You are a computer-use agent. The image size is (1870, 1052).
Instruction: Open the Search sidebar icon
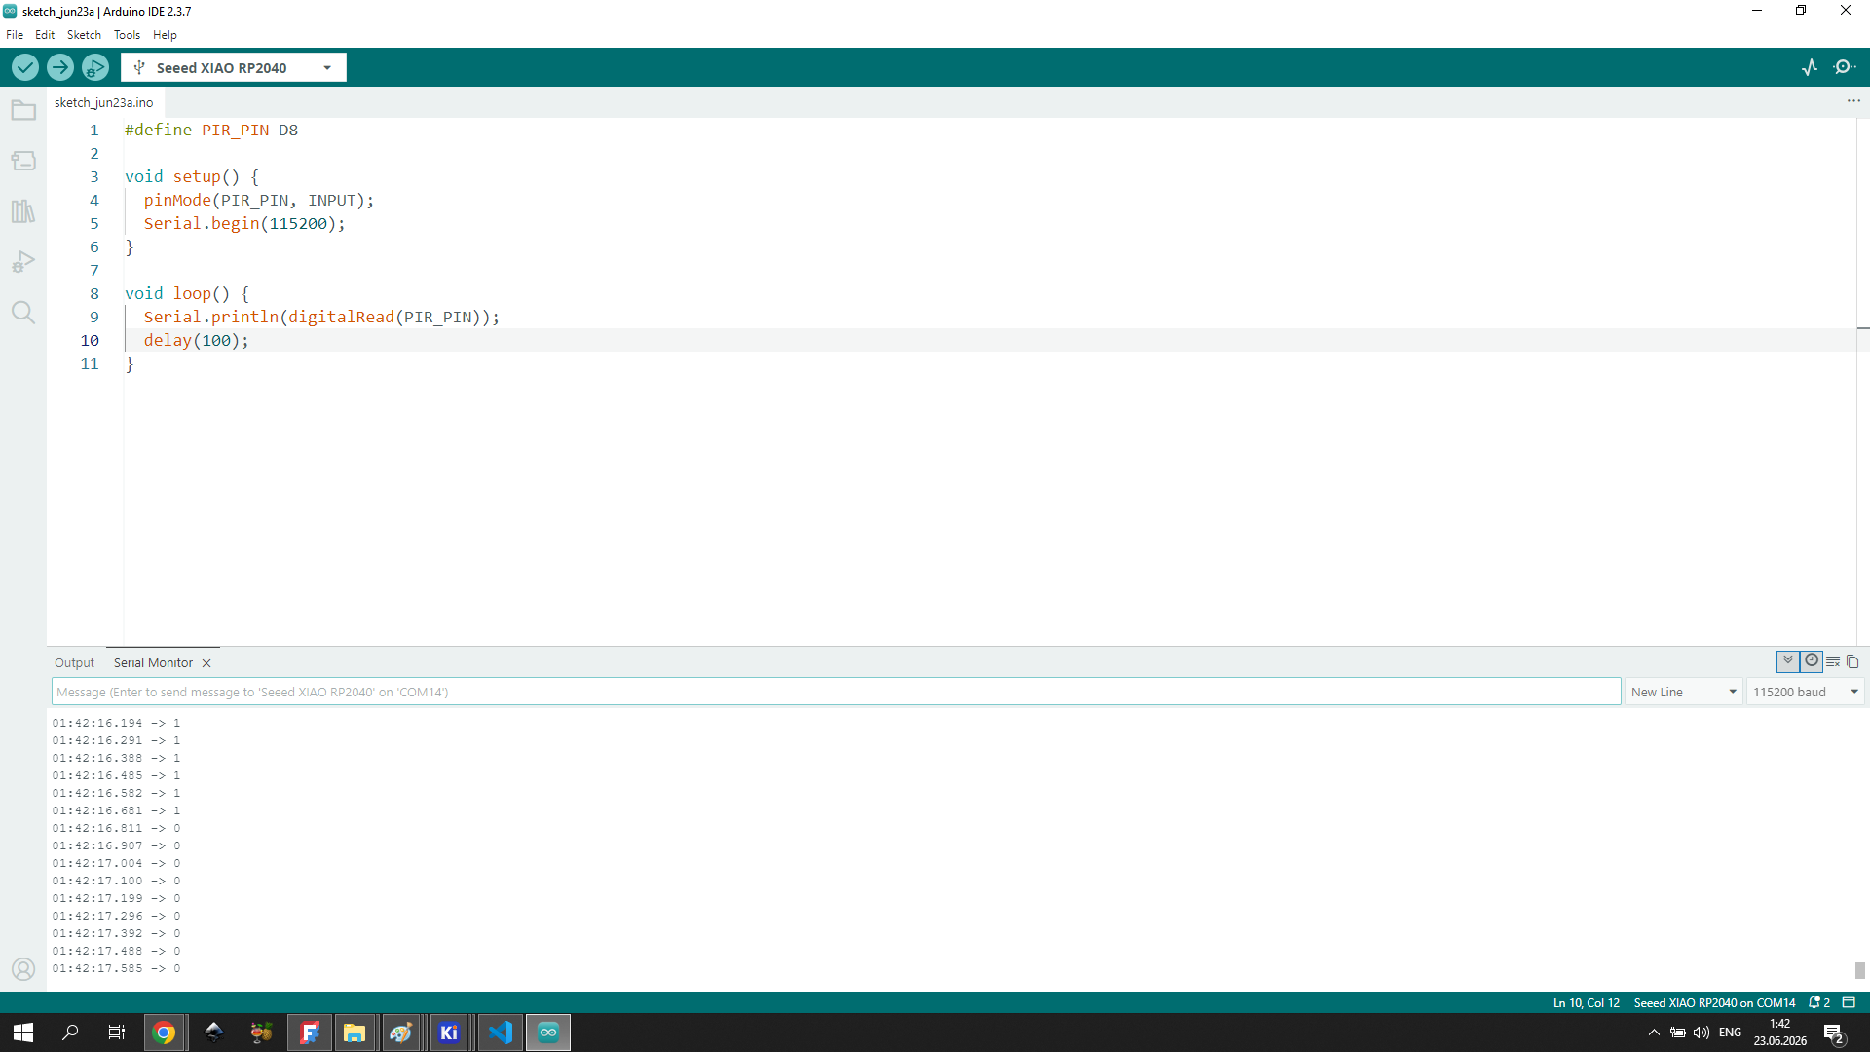coord(23,313)
